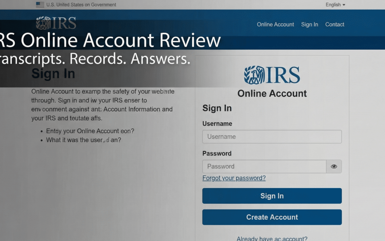Click the Password field label
The height and width of the screenshot is (241, 385).
217,154
